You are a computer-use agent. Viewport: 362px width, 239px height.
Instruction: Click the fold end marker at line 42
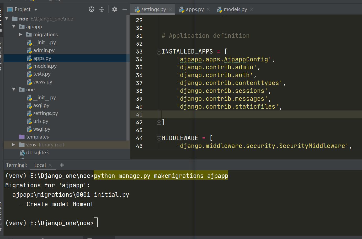[159, 122]
